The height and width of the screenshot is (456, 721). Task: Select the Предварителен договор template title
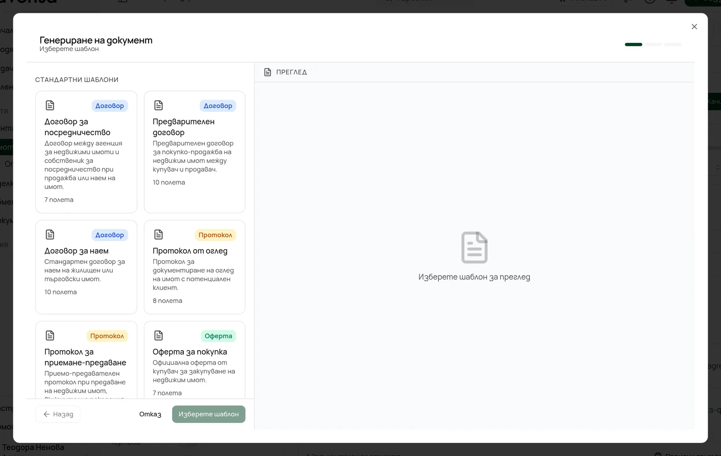184,127
